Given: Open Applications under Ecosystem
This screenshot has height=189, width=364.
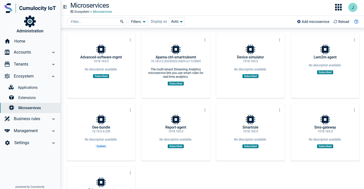Looking at the screenshot, I should pyautogui.click(x=30, y=87).
